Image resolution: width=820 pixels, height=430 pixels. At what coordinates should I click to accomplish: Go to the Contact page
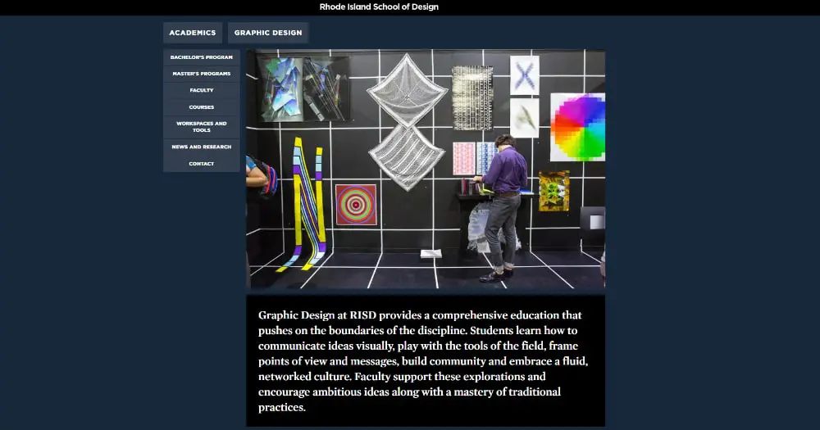click(x=202, y=164)
